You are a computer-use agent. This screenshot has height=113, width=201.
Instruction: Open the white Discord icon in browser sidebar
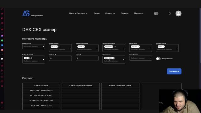pyautogui.click(x=2, y=59)
